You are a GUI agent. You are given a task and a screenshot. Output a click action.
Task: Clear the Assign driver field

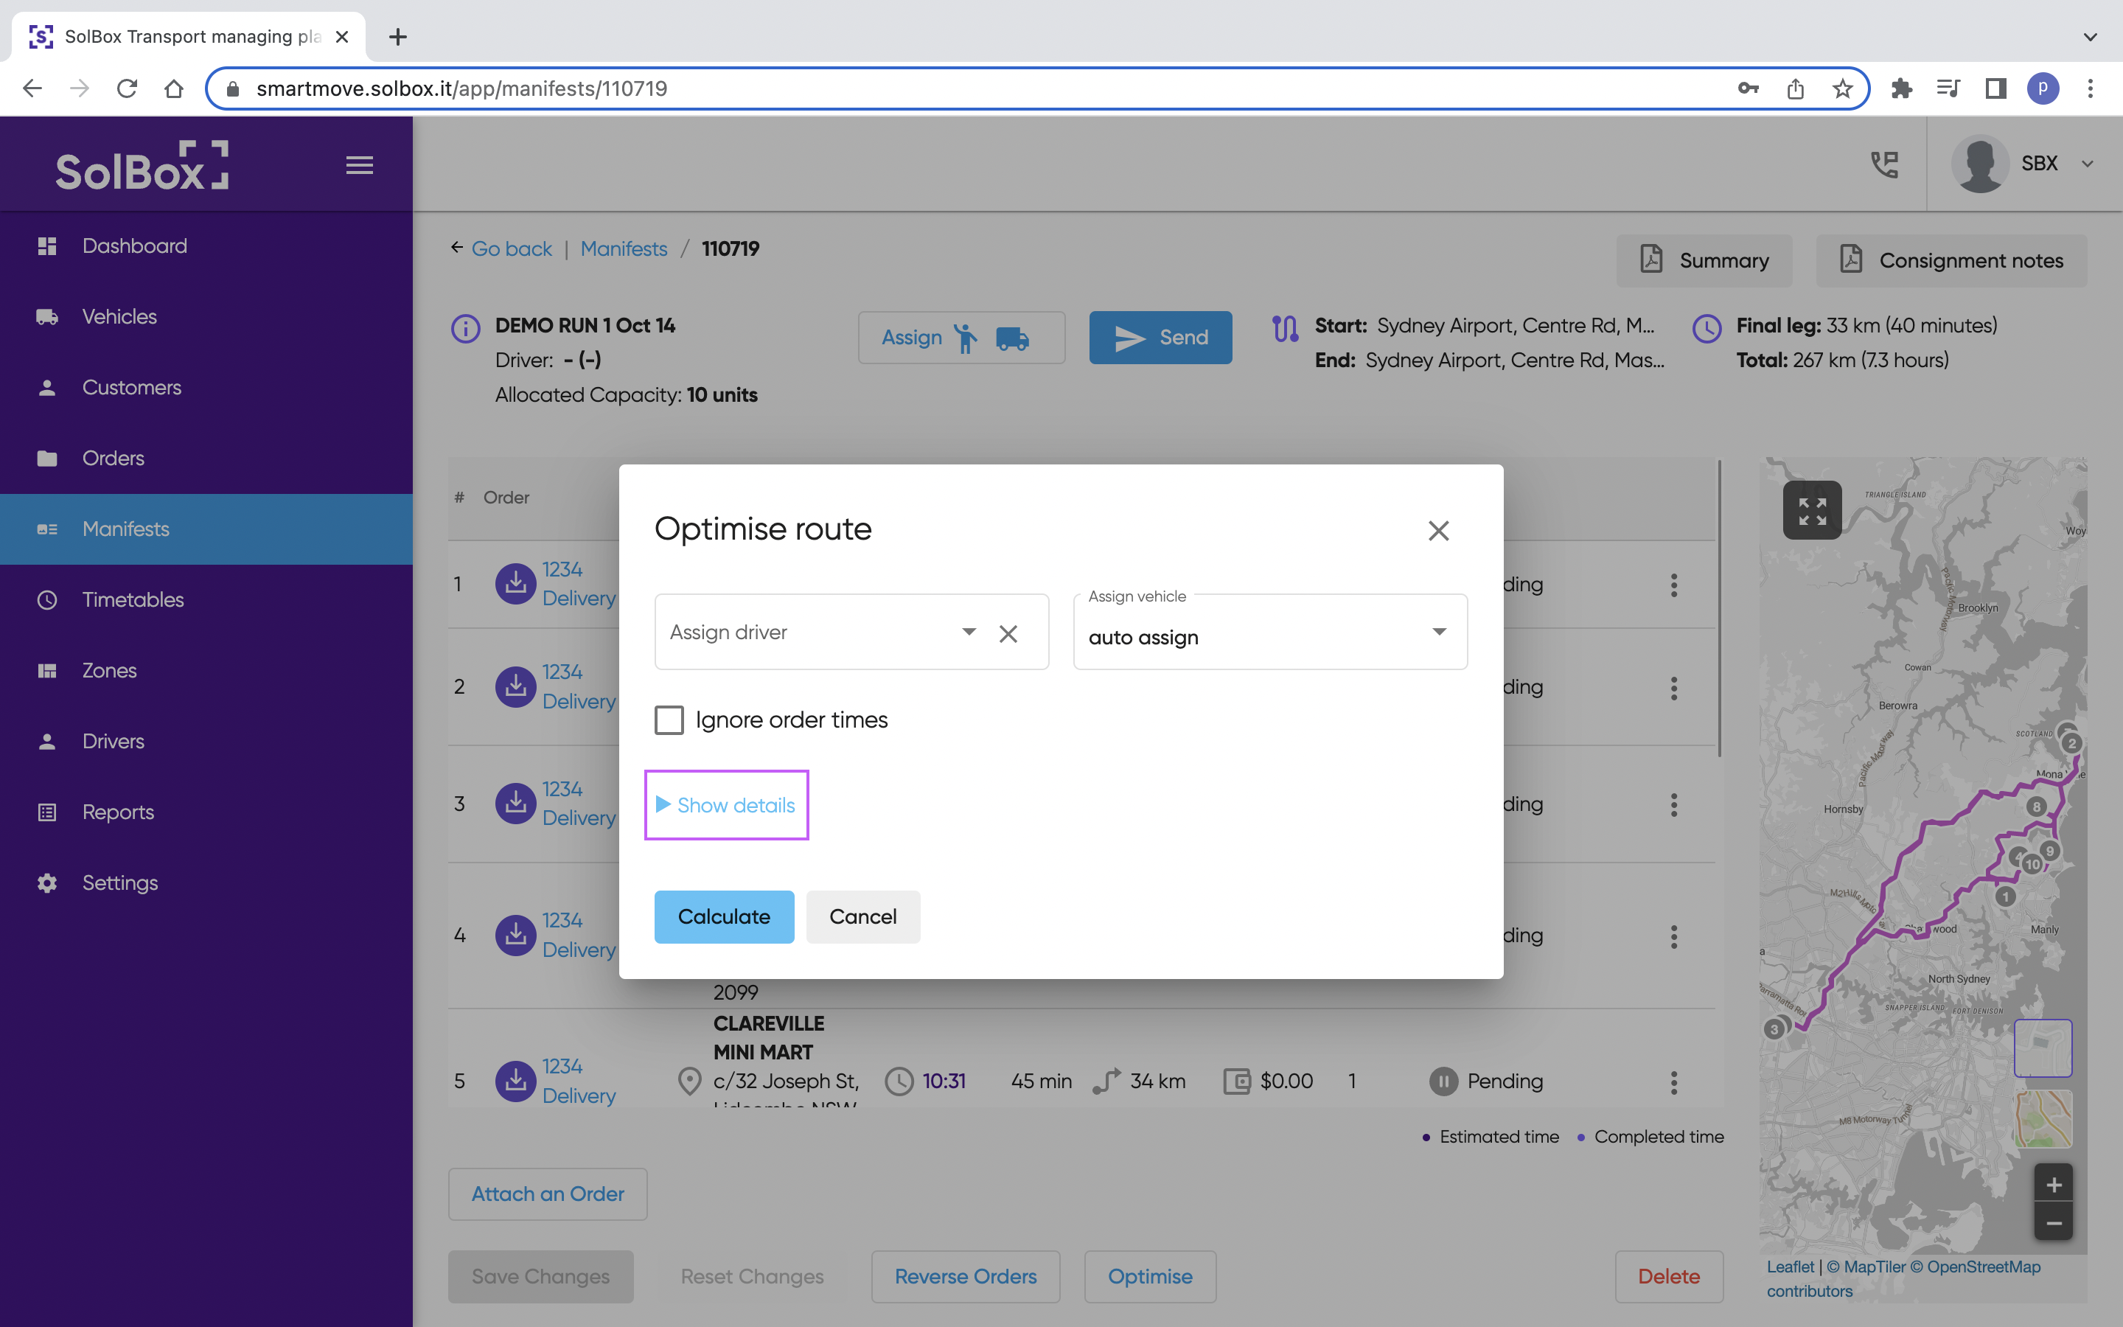click(x=1008, y=633)
